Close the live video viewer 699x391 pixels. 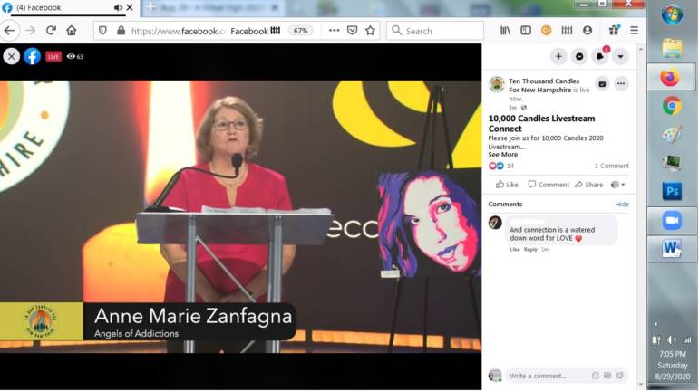[11, 56]
